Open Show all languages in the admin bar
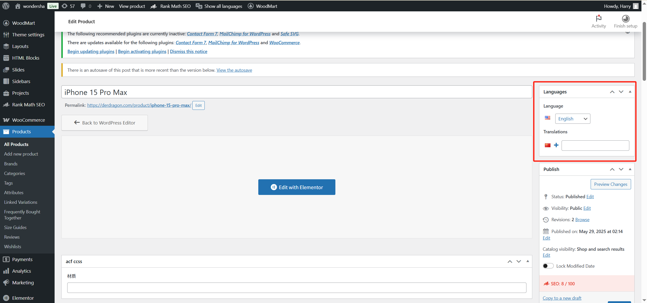 click(219, 6)
